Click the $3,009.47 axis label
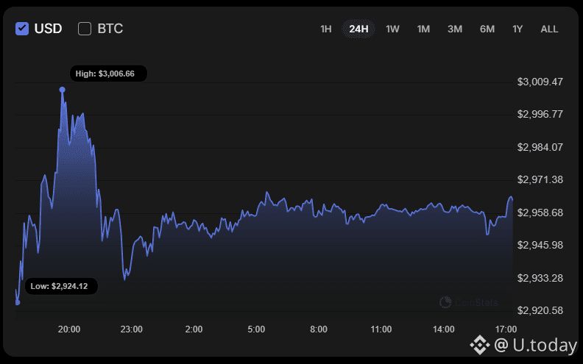The height and width of the screenshot is (364, 583). click(x=540, y=82)
